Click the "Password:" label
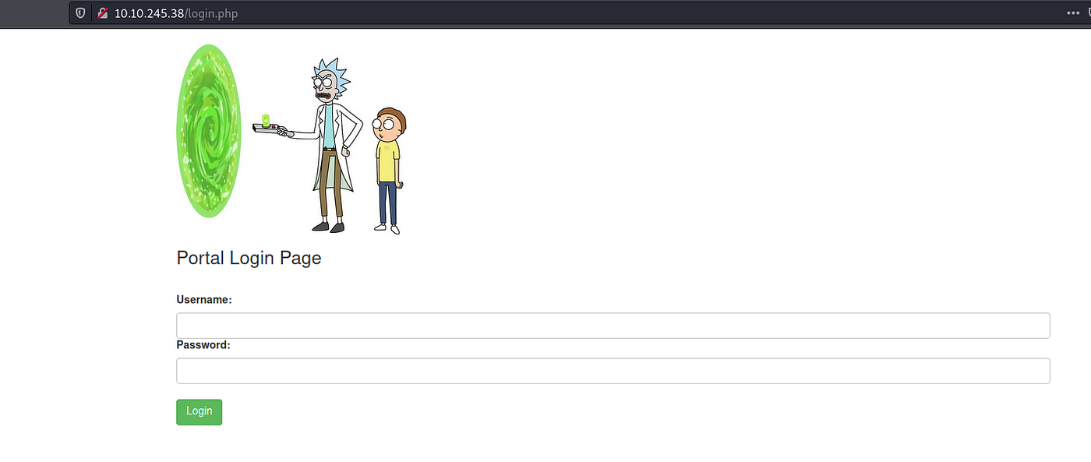Viewport: 1091px width, 462px height. (x=203, y=345)
